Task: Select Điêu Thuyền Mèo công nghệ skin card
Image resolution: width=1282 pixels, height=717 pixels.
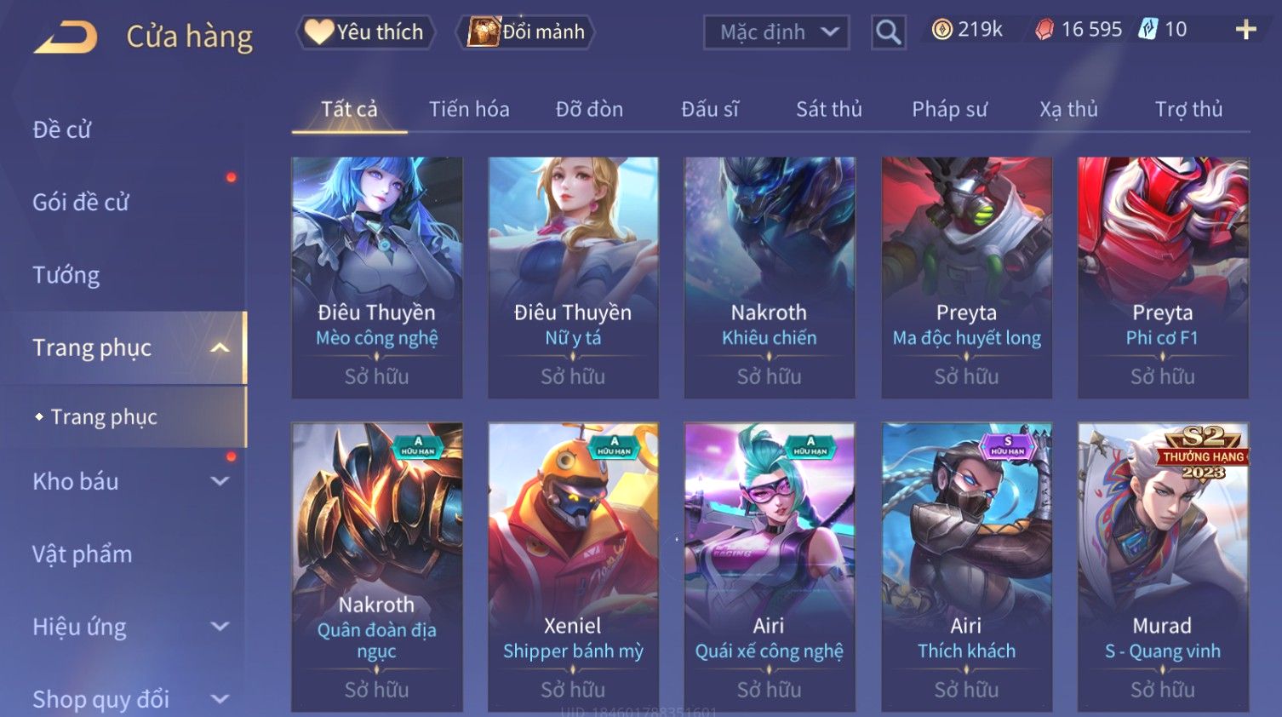Action: (377, 278)
